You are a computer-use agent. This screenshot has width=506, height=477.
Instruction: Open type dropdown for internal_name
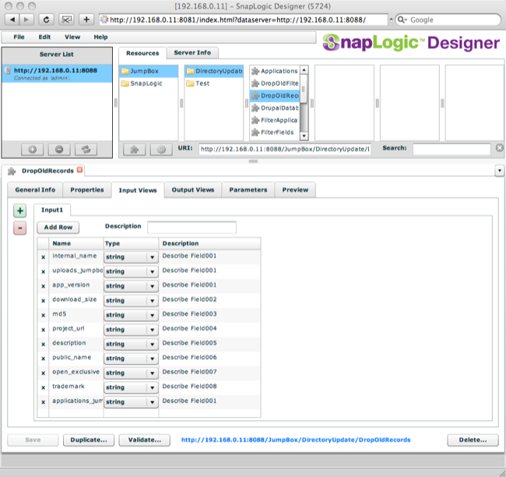tap(131, 257)
